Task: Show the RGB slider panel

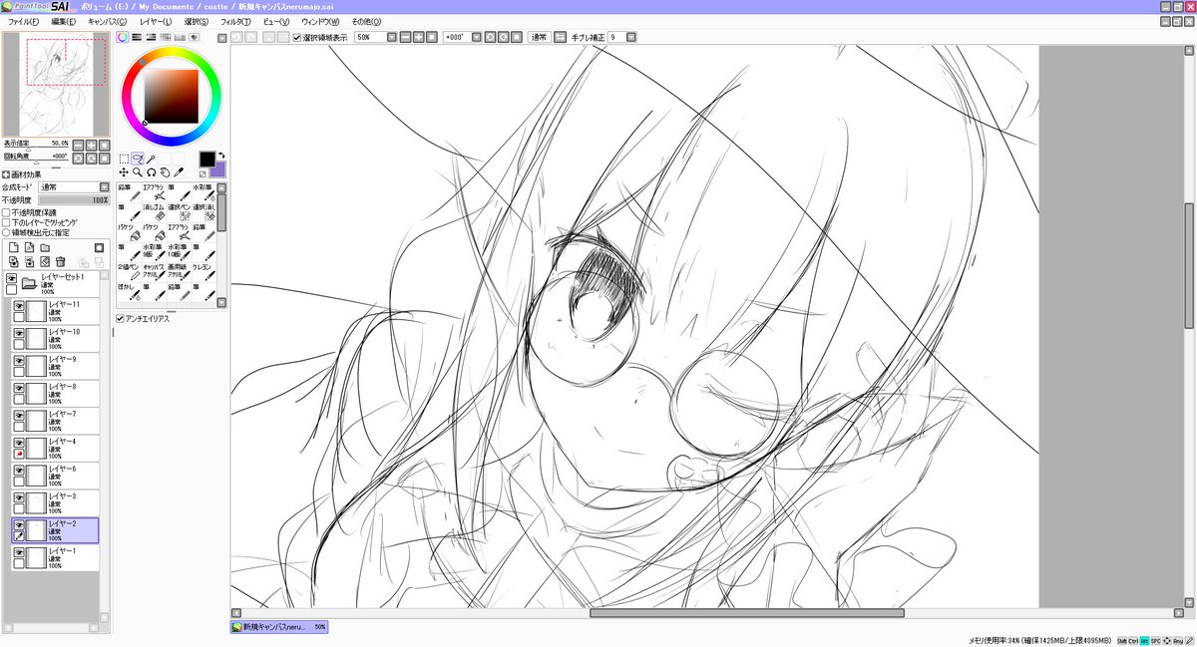Action: (137, 37)
